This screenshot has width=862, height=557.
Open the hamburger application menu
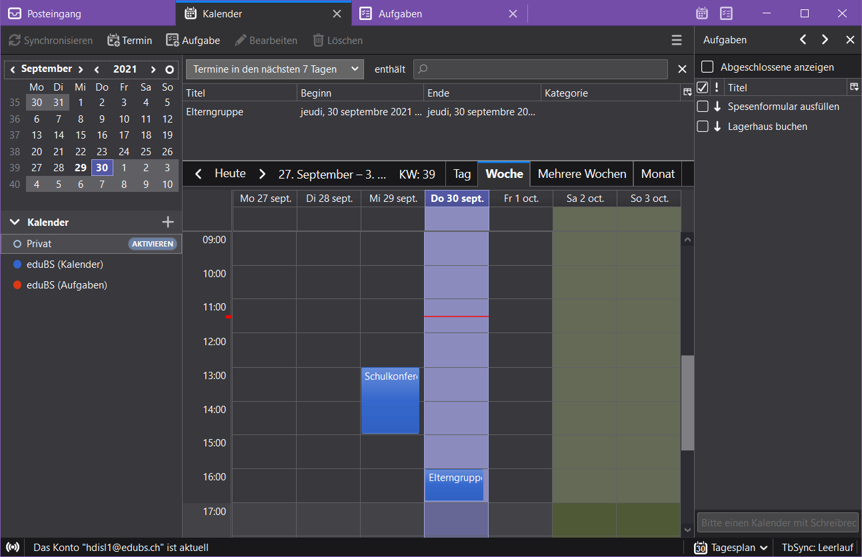[677, 41]
